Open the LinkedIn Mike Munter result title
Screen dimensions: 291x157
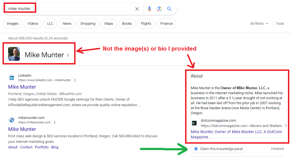coord(22,87)
